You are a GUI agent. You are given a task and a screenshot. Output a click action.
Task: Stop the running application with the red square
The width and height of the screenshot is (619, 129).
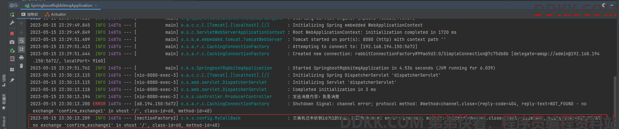(12, 33)
